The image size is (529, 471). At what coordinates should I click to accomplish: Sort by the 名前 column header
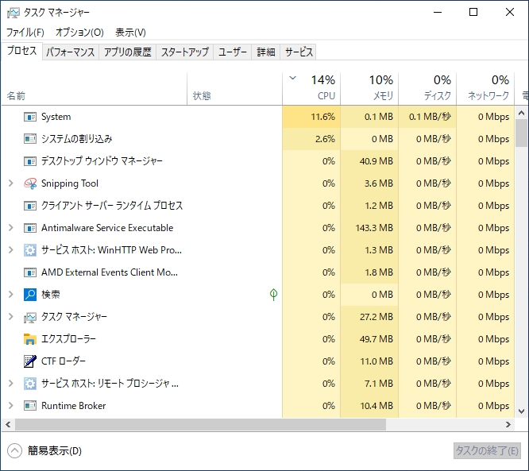95,88
